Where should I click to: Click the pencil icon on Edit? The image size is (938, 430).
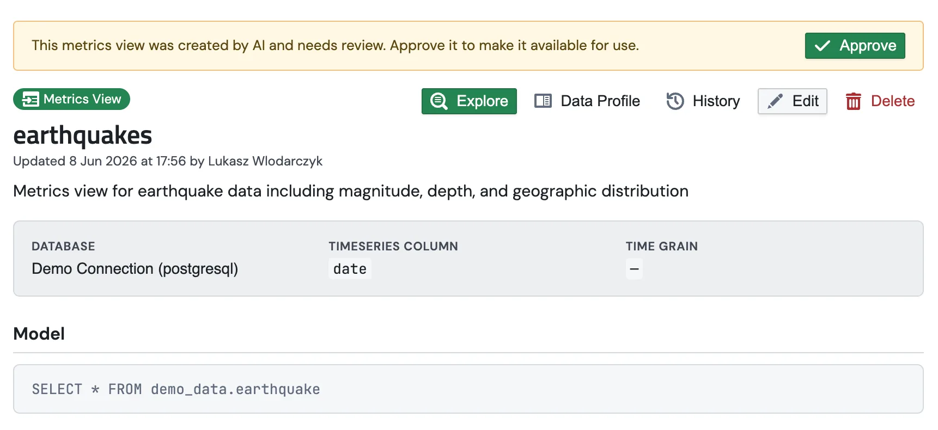pos(775,101)
